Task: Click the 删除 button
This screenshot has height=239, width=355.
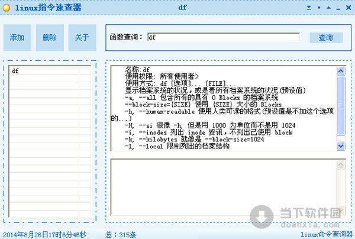Action: pos(50,38)
